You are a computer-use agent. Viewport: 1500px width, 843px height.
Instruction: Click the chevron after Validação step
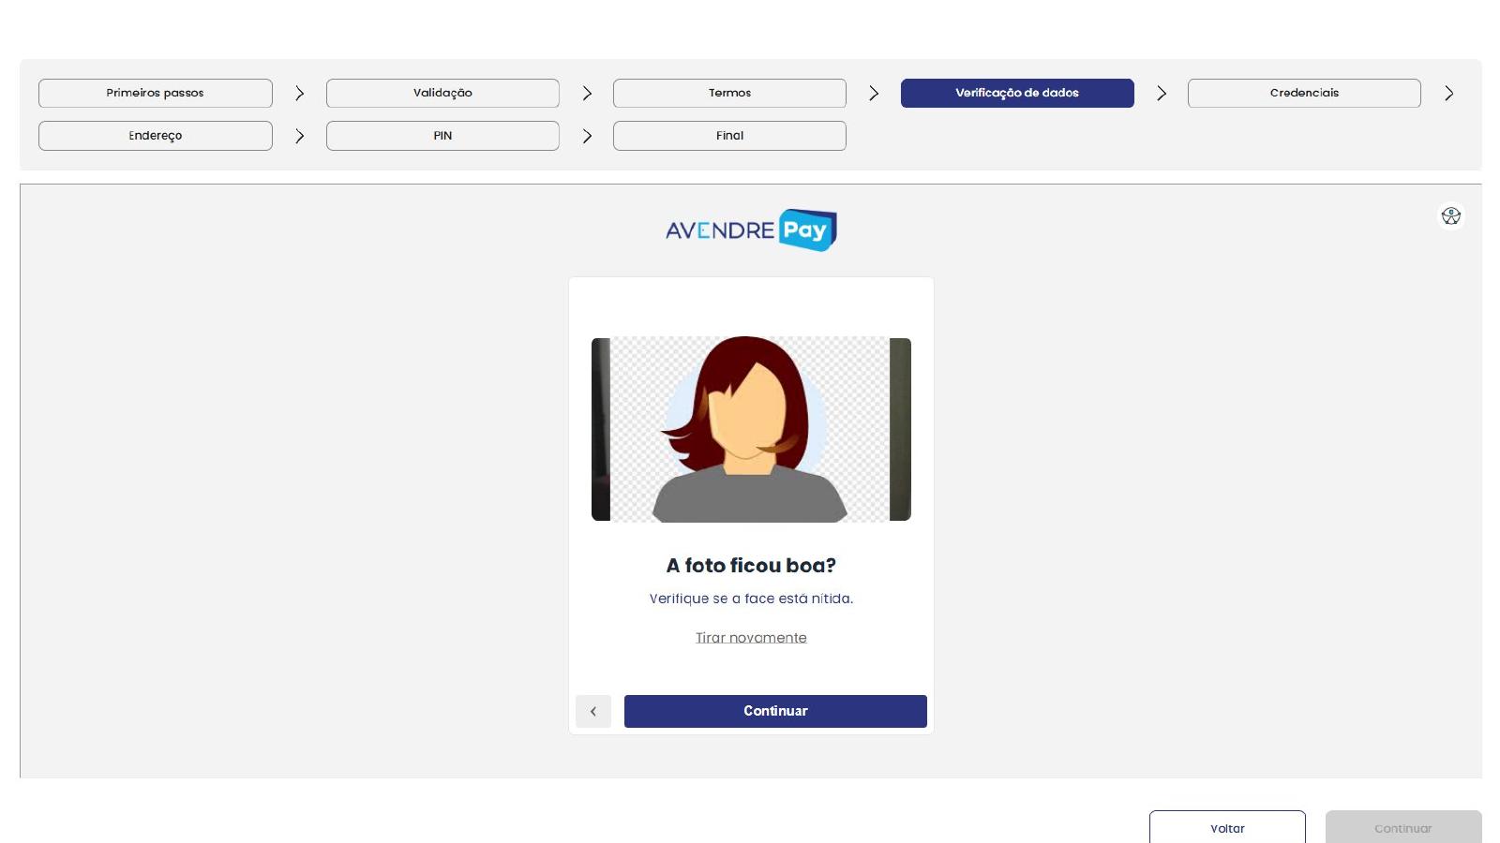587,93
